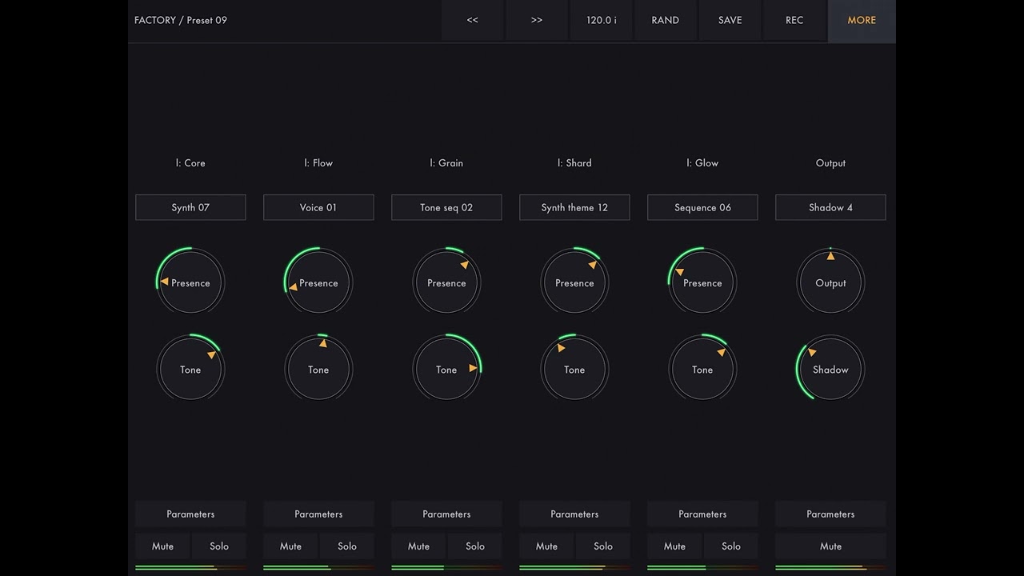Click the I: Grain channel label
This screenshot has width=1024, height=576.
446,163
